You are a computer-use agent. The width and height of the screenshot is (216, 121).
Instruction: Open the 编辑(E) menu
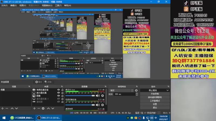pyautogui.click(x=13, y=5)
